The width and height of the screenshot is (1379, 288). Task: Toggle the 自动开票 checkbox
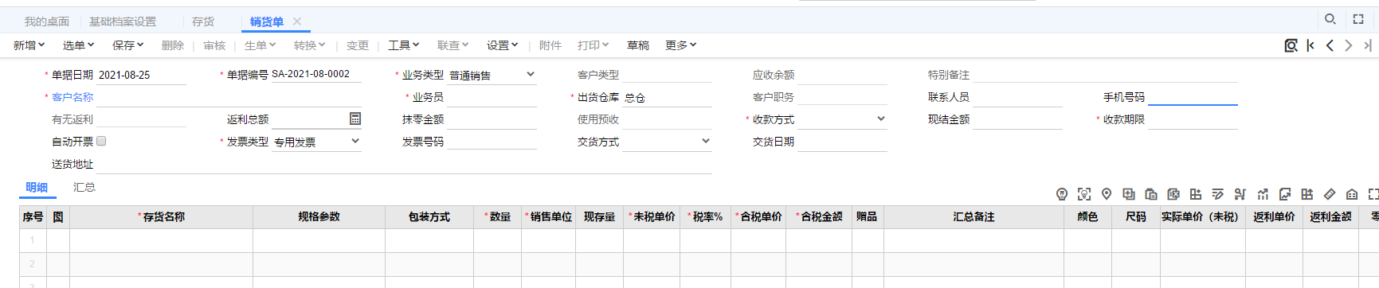(101, 141)
